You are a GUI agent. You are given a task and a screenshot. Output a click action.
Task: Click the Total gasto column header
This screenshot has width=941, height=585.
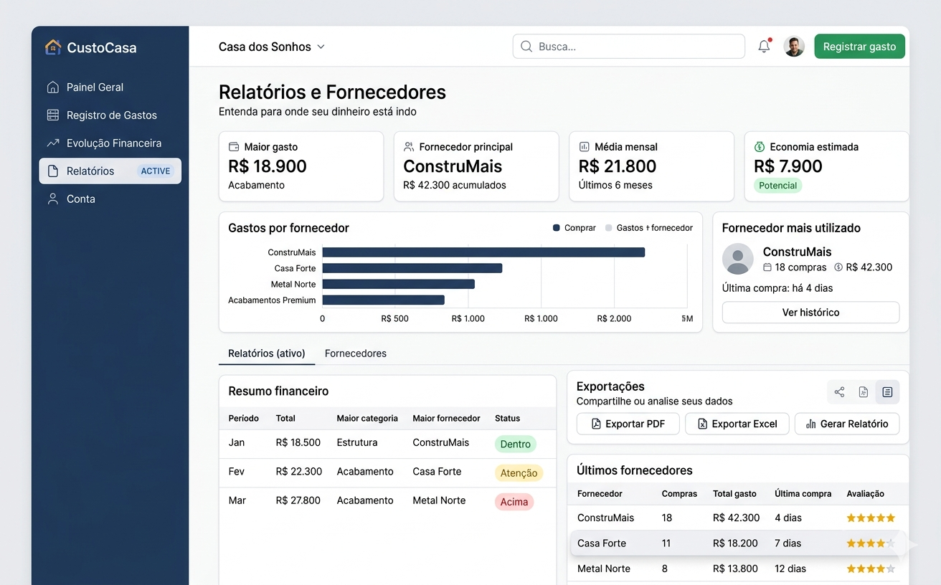coord(734,493)
